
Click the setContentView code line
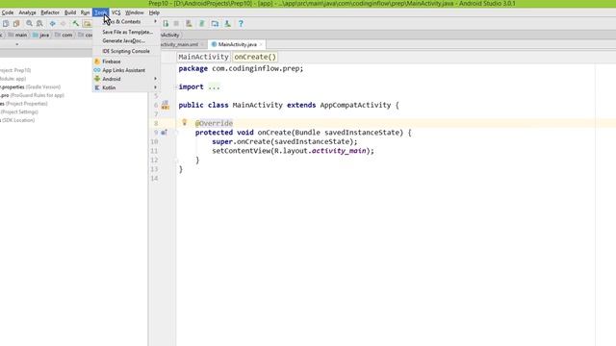tap(293, 151)
